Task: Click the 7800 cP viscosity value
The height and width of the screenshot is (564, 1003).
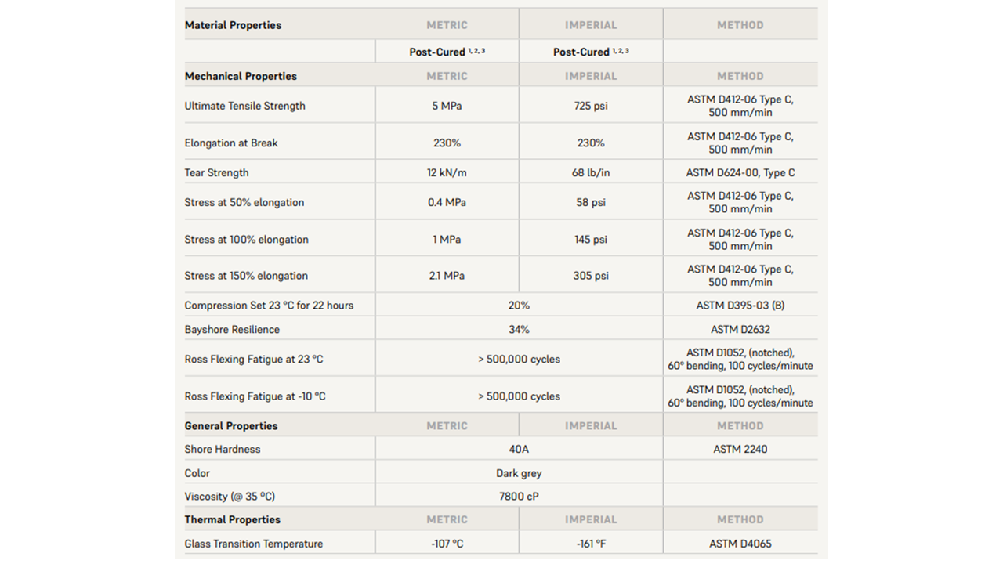Action: coord(519,497)
